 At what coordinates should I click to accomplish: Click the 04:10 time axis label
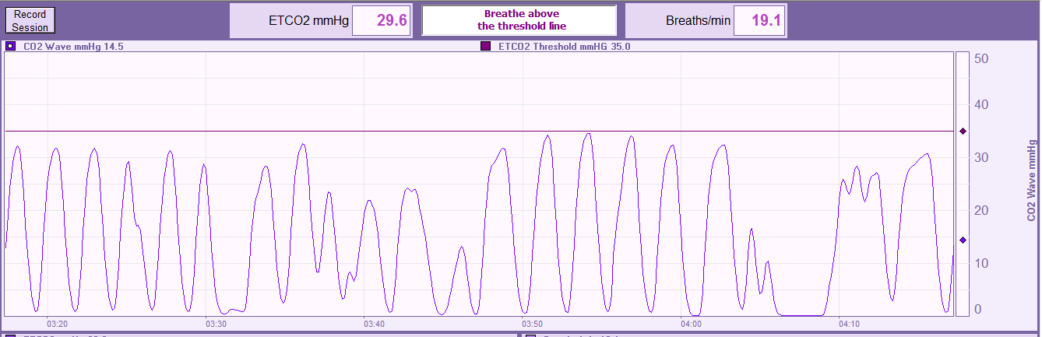(x=850, y=324)
